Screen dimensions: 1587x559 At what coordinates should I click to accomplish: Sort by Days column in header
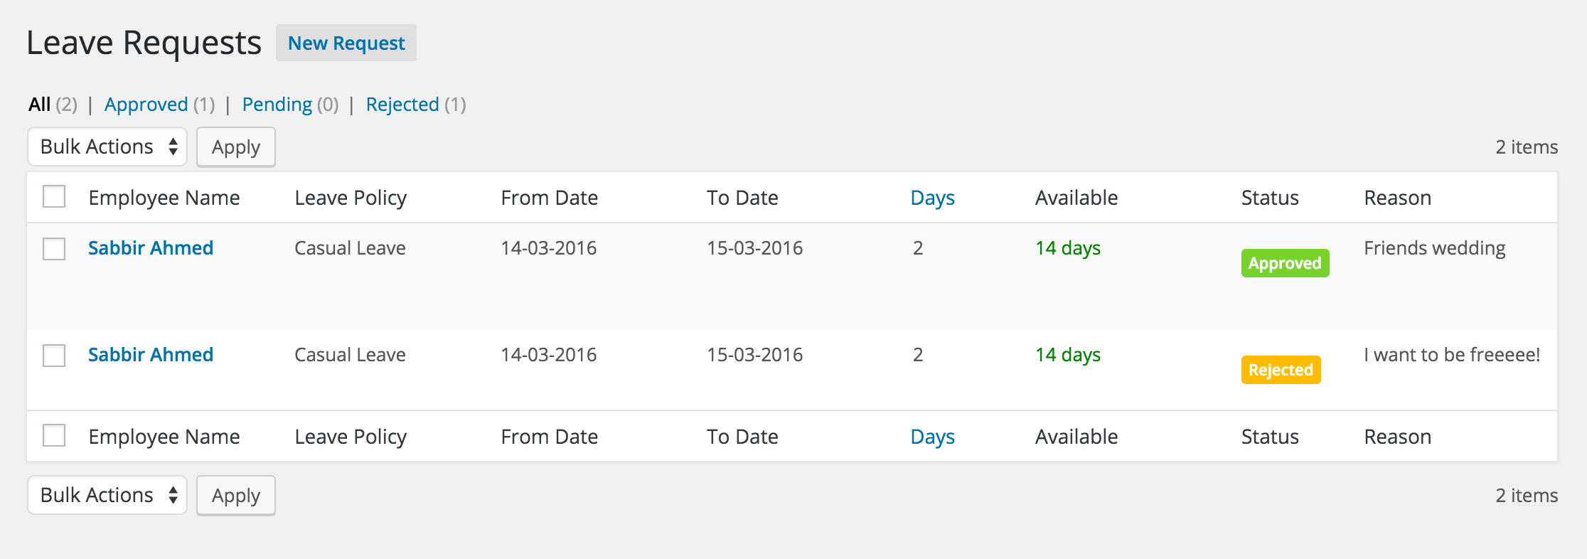pos(932,198)
